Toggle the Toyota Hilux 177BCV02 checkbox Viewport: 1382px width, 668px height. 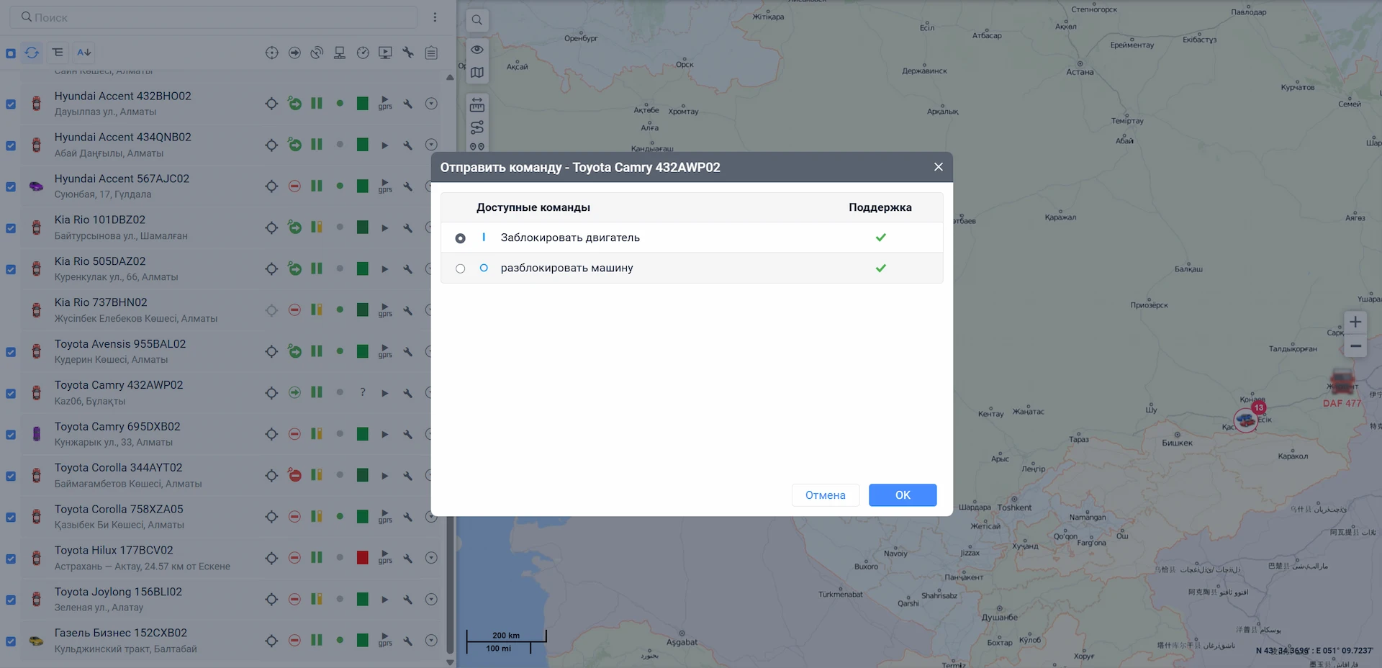click(x=11, y=559)
